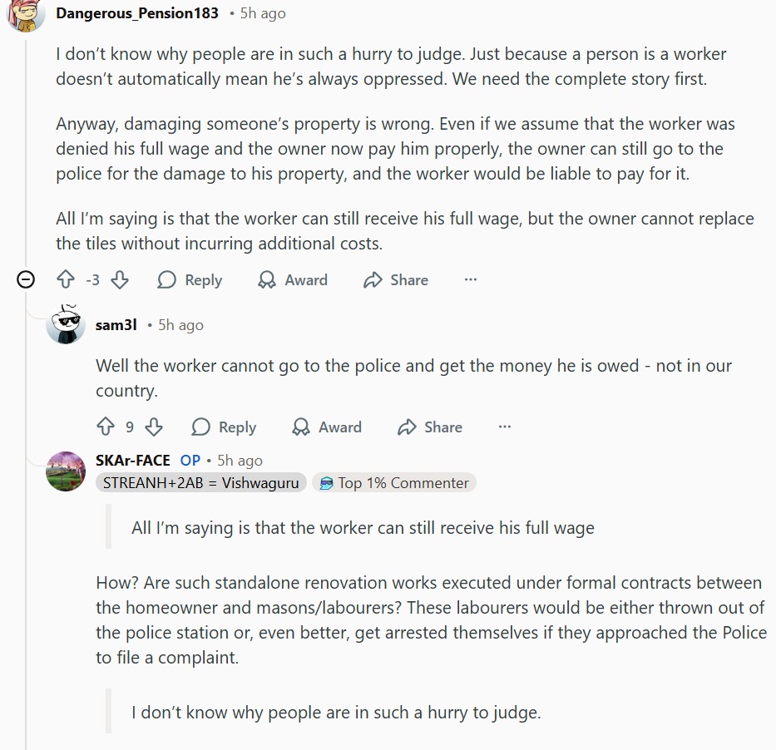This screenshot has height=750, width=776.
Task: Click SKAr-FACE's avatar image
Action: 66,471
